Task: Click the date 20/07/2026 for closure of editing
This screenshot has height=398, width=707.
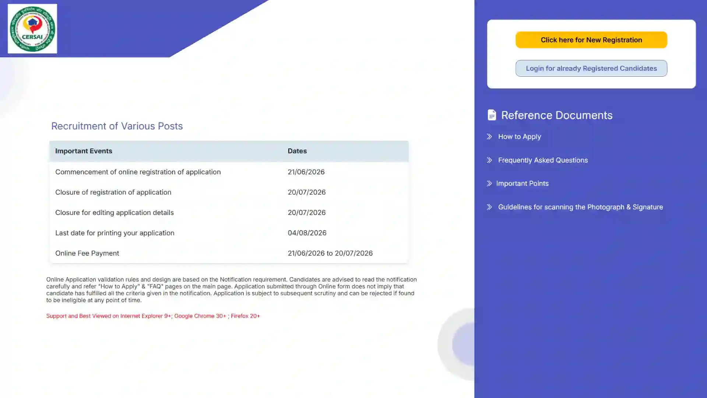Action: point(306,213)
